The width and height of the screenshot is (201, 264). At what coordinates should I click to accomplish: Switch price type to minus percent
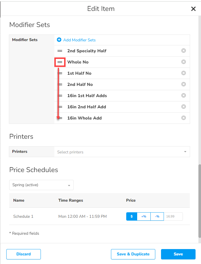(157, 216)
